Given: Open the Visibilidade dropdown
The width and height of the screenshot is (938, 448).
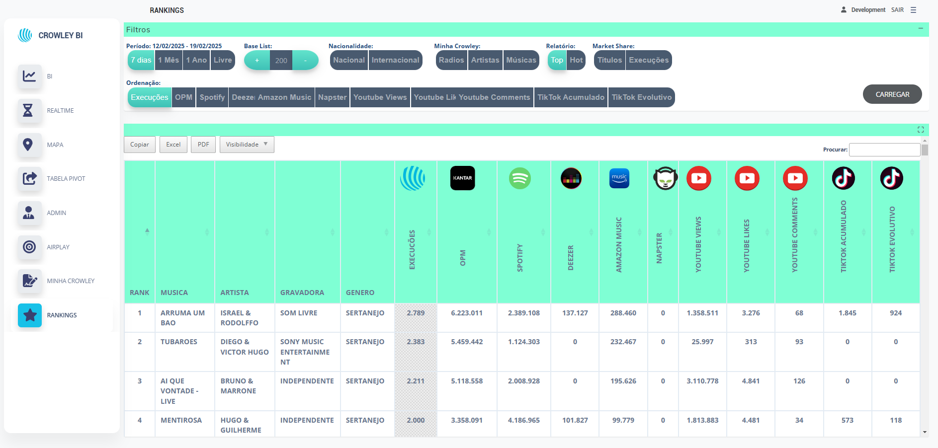Looking at the screenshot, I should (x=247, y=145).
